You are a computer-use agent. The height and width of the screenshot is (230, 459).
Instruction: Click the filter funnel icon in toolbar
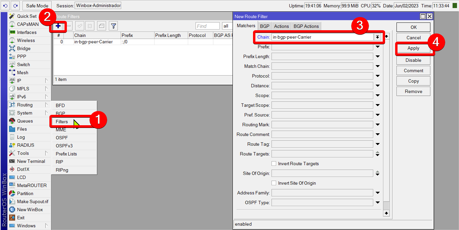click(x=114, y=26)
